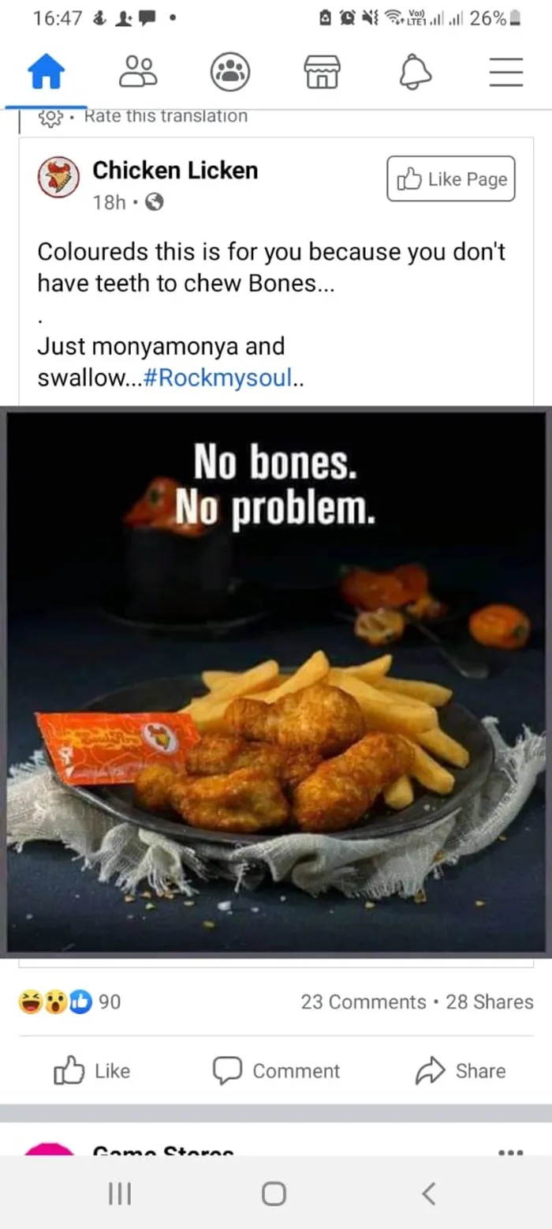Like the Chicken Licken post
Screen dimensions: 552x1229
coord(91,1071)
